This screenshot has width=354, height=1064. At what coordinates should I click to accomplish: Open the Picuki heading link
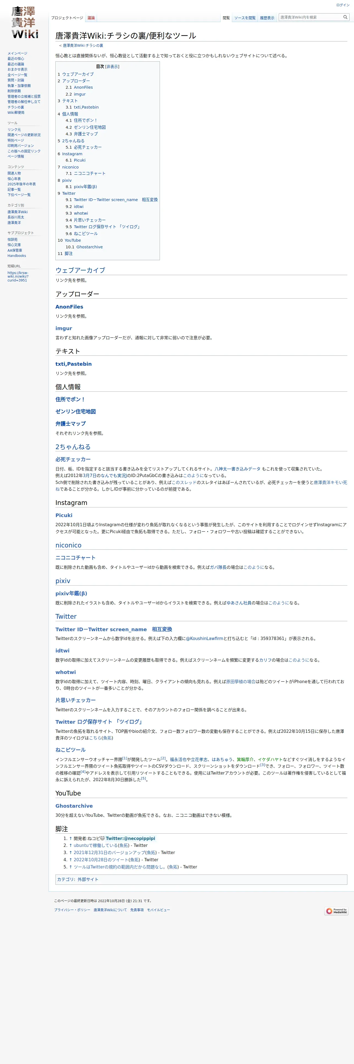coord(64,515)
